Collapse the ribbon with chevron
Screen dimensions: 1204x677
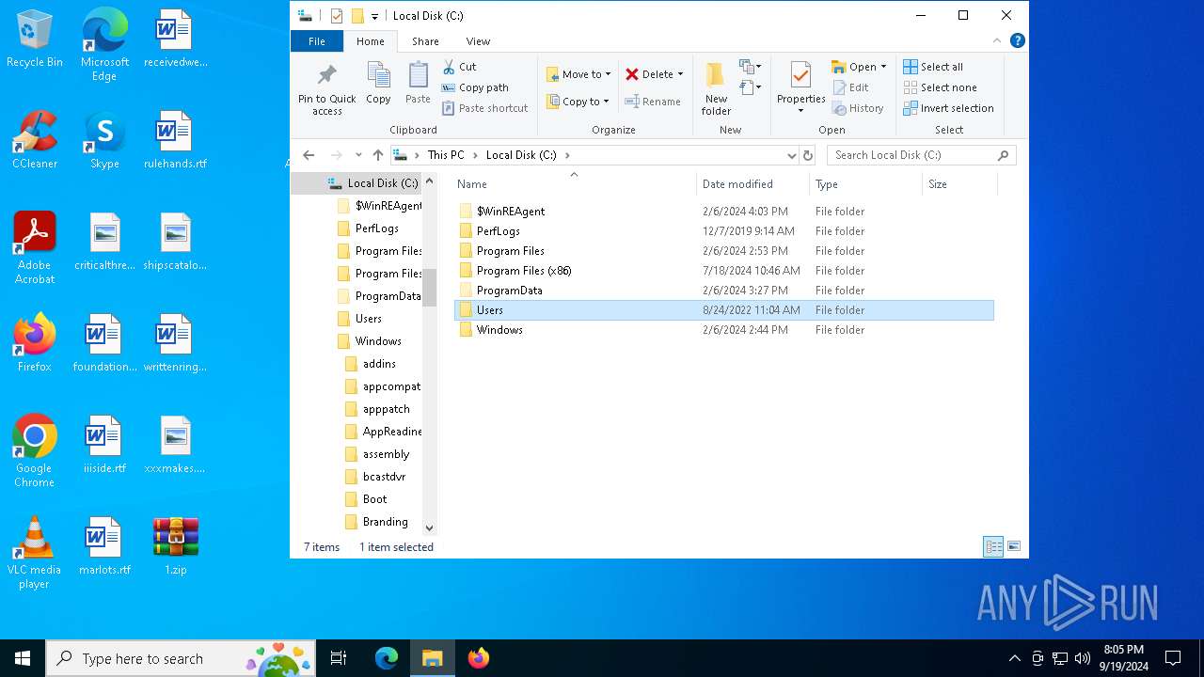point(997,40)
